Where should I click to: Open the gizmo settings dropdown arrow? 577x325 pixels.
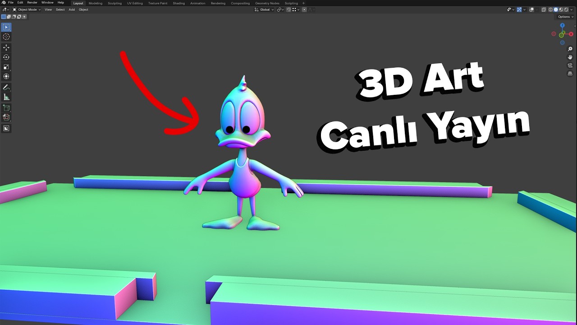pos(524,9)
